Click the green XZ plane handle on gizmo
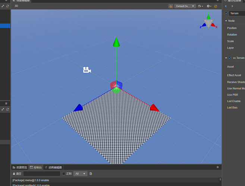The image size is (245, 186). pos(116,90)
